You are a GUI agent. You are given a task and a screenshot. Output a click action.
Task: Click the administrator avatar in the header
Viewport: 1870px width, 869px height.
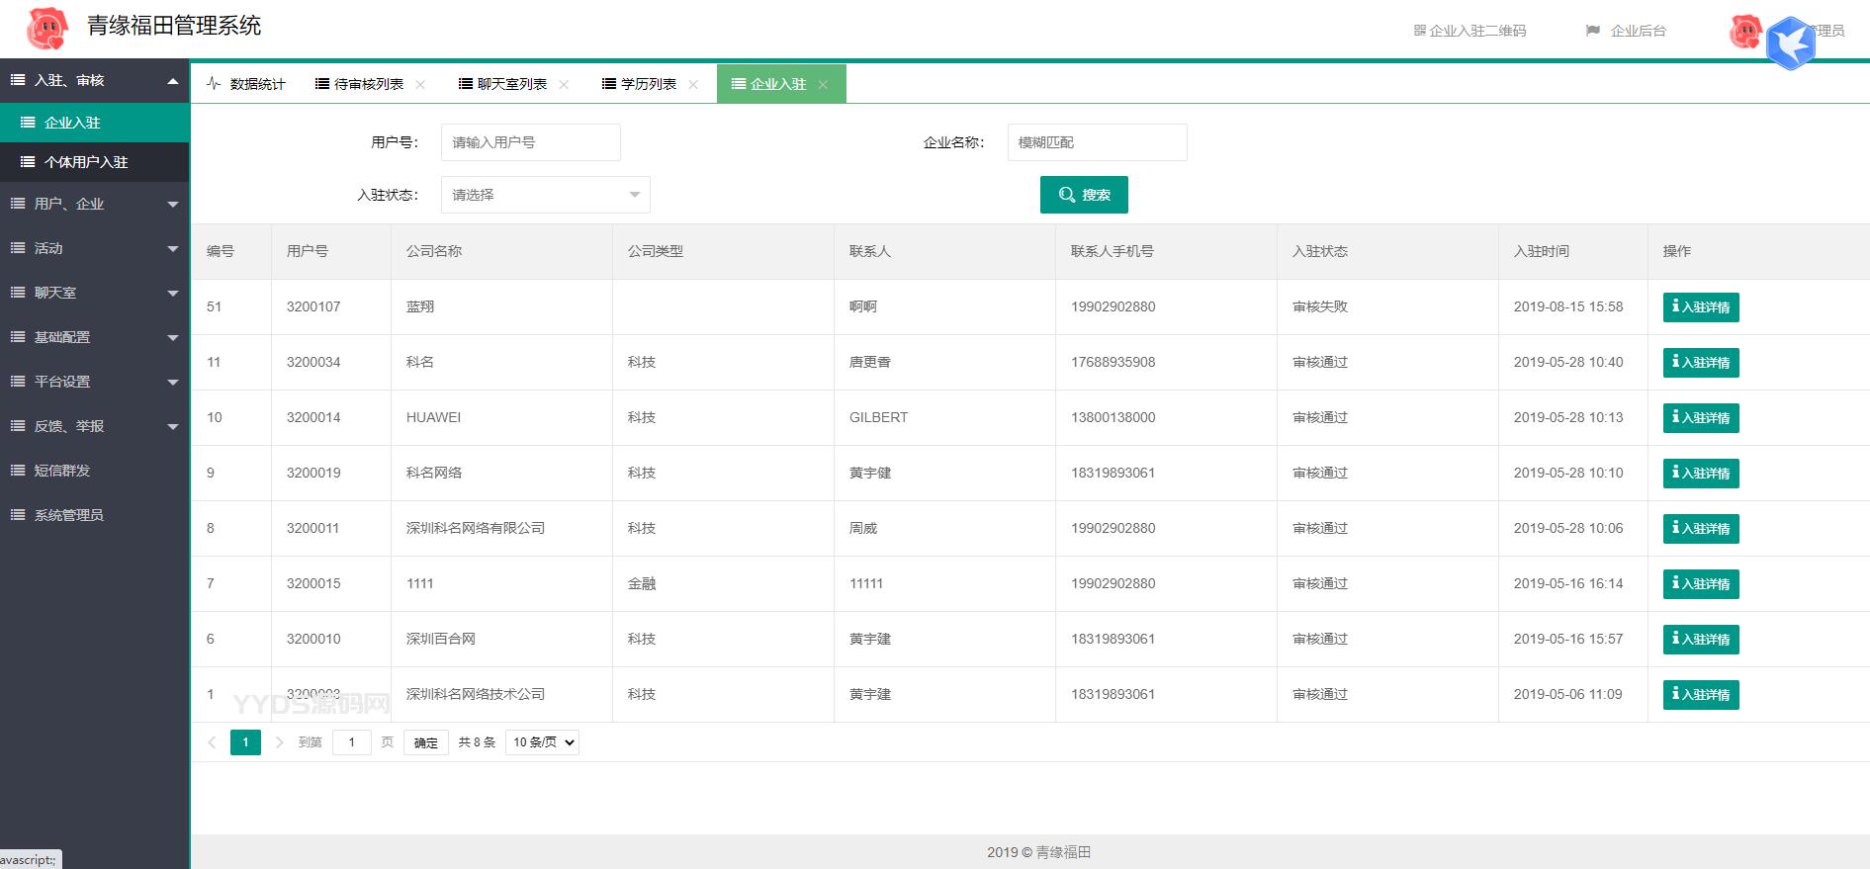pyautogui.click(x=1745, y=31)
